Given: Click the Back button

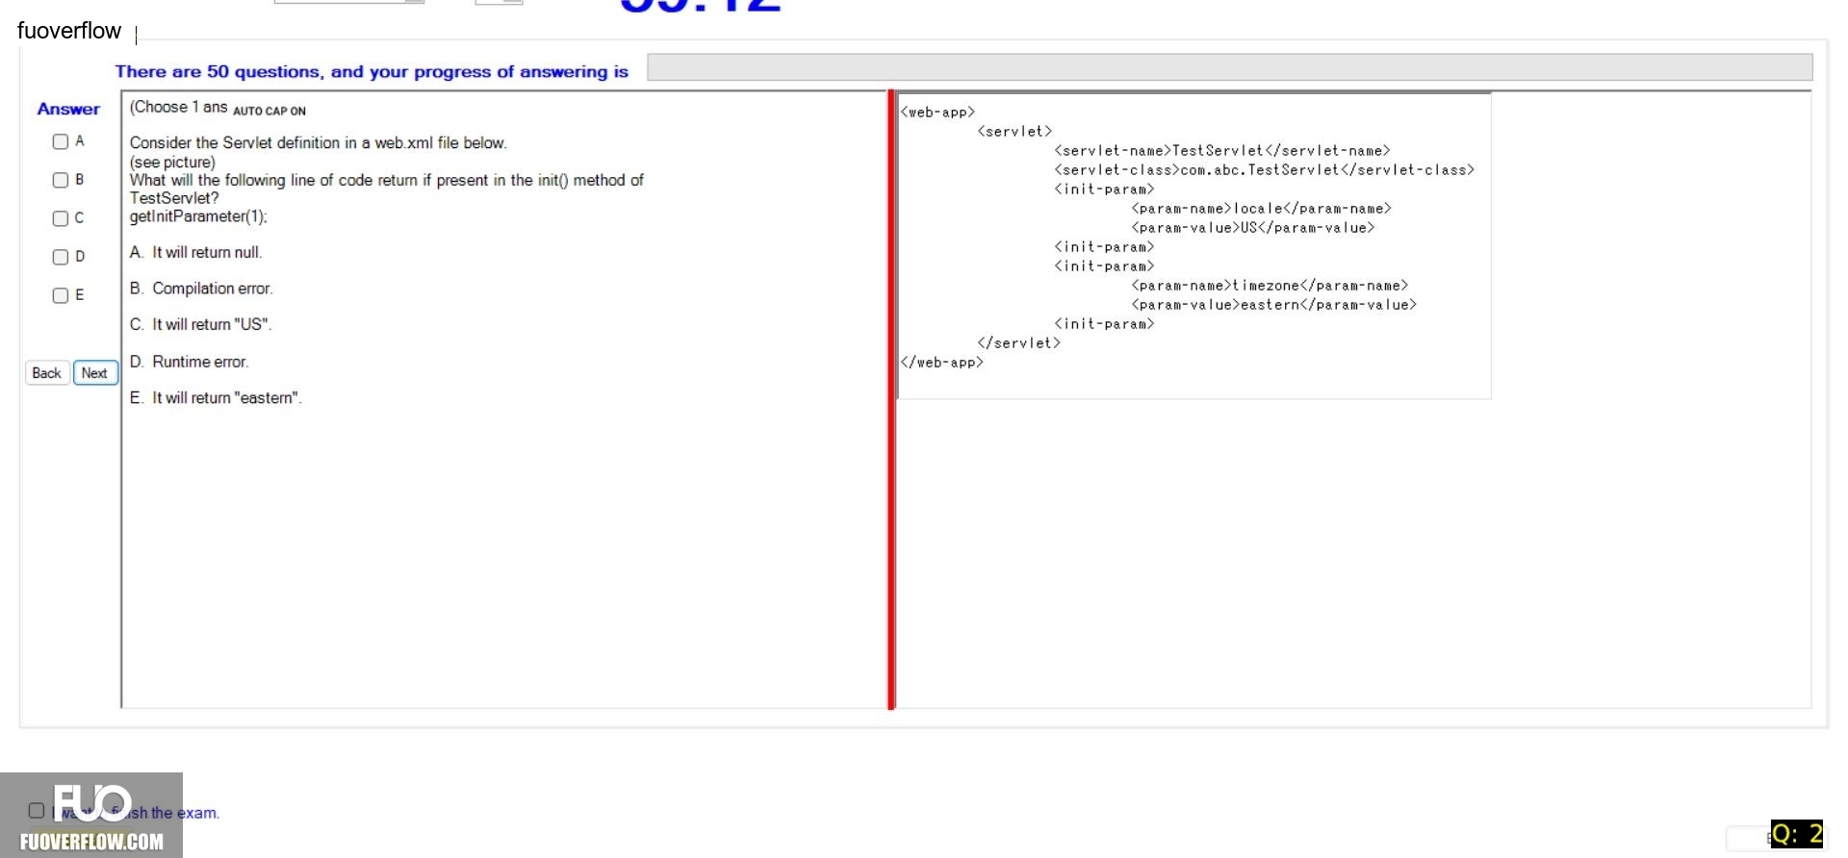Looking at the screenshot, I should [47, 373].
